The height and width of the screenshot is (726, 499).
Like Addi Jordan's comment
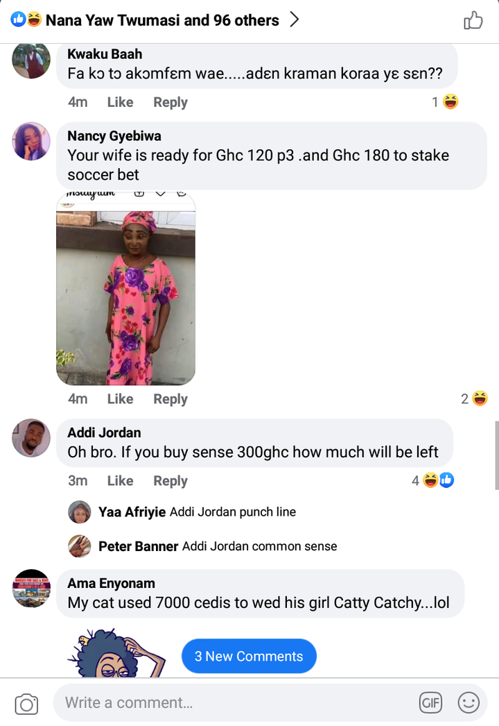pyautogui.click(x=120, y=480)
